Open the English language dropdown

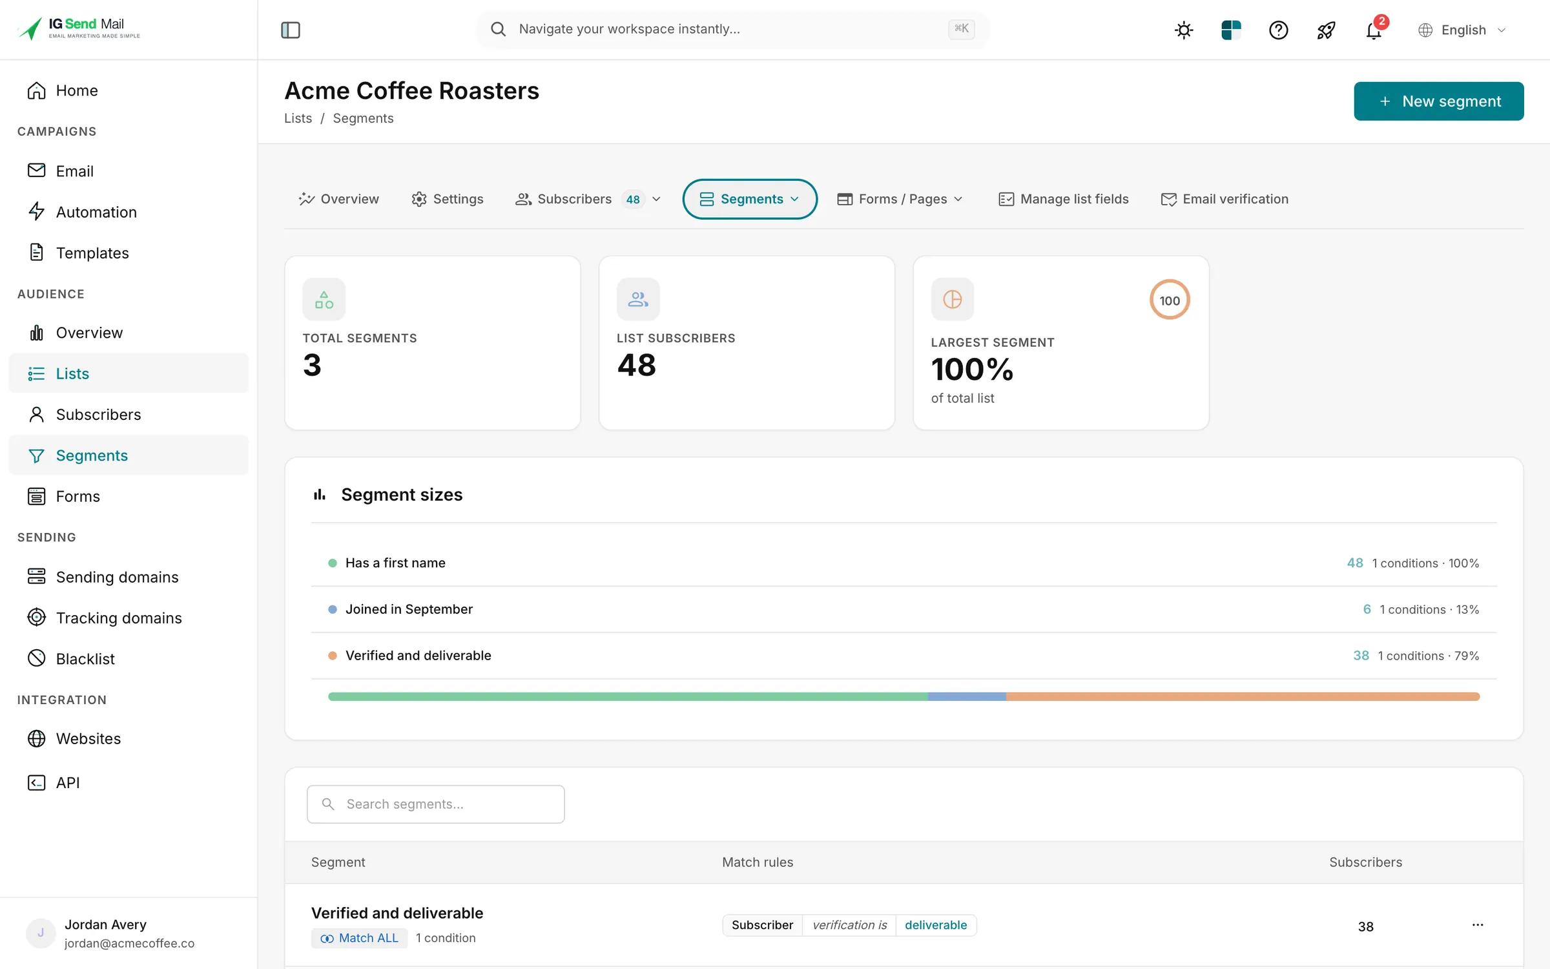[1462, 30]
